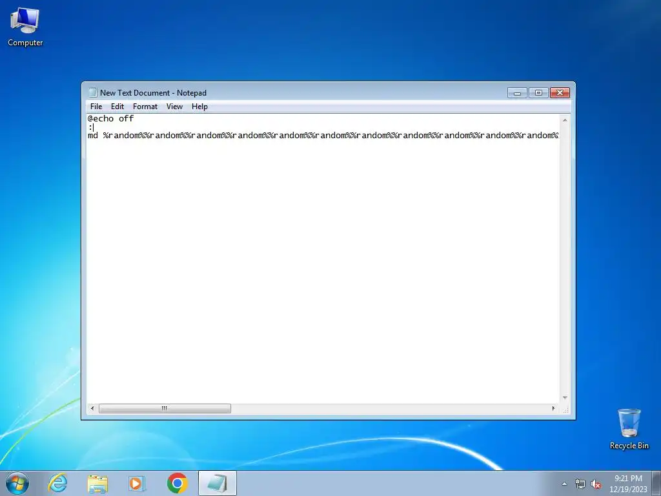Image resolution: width=661 pixels, height=496 pixels.
Task: Maximize the Notepad window
Action: point(538,92)
